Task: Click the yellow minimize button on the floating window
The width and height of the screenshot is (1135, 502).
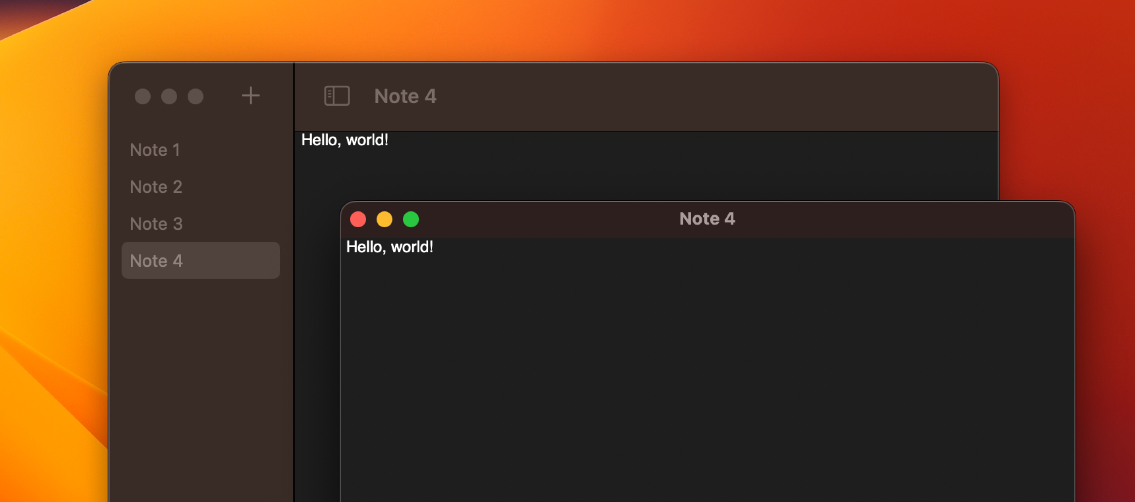Action: [384, 219]
